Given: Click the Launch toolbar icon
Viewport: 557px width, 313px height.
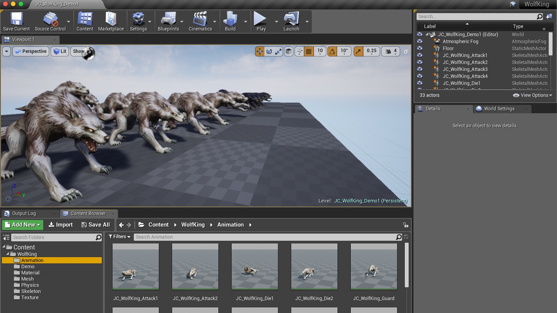Looking at the screenshot, I should click(x=291, y=21).
